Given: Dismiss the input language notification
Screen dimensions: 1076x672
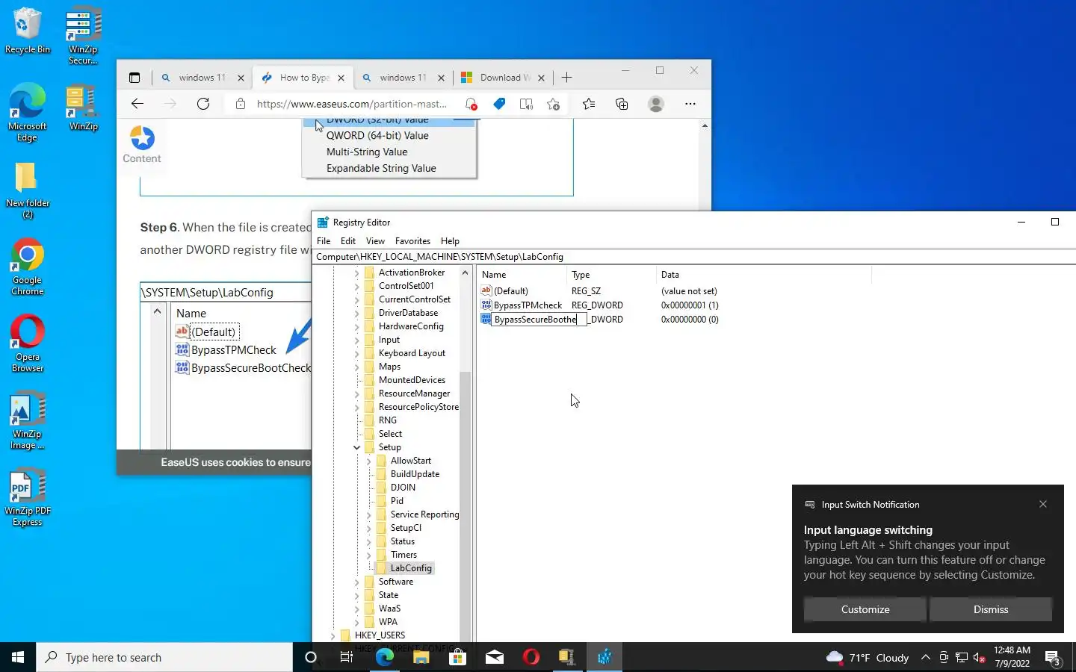Looking at the screenshot, I should coord(991,609).
